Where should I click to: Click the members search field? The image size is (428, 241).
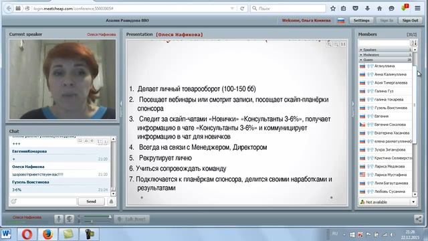tap(385, 43)
